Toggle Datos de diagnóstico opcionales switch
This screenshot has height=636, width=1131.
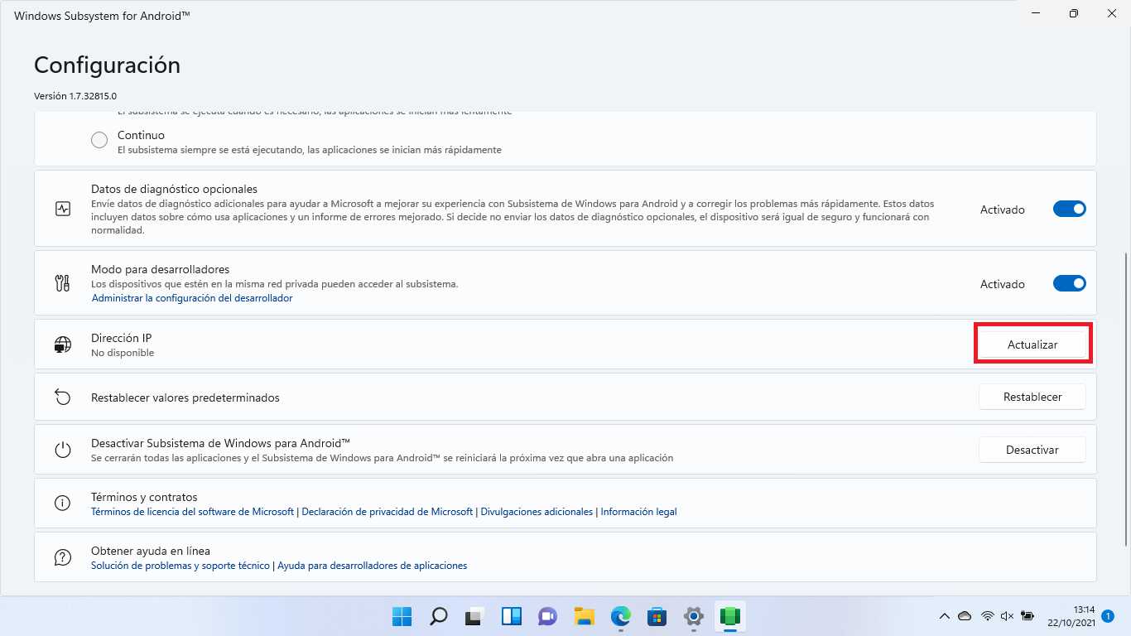tap(1069, 210)
